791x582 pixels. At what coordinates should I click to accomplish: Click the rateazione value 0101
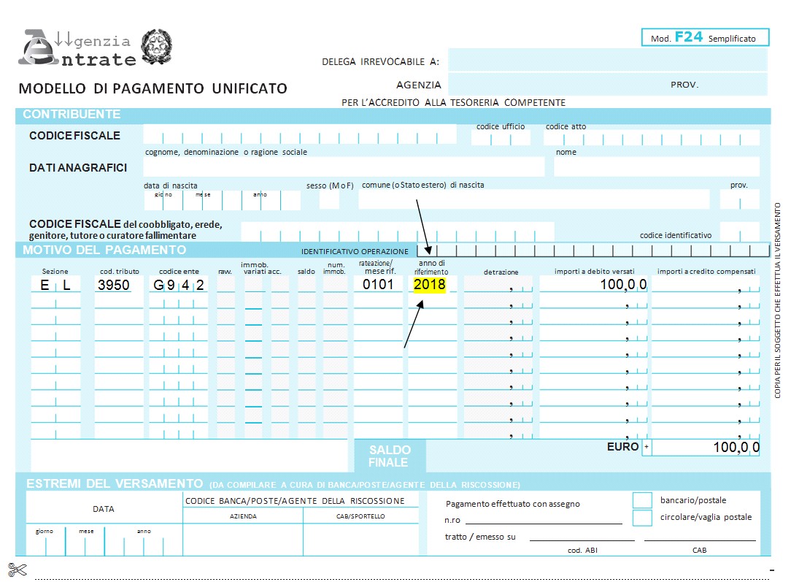377,285
